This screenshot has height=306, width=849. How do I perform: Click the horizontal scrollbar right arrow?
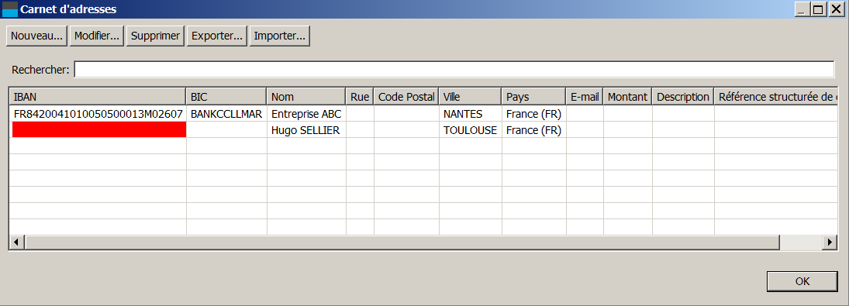click(x=830, y=242)
